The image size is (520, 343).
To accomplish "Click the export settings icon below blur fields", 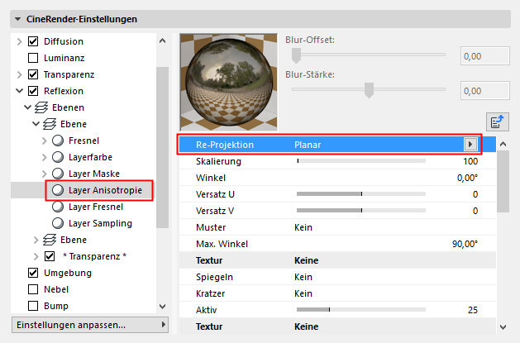I will (497, 122).
